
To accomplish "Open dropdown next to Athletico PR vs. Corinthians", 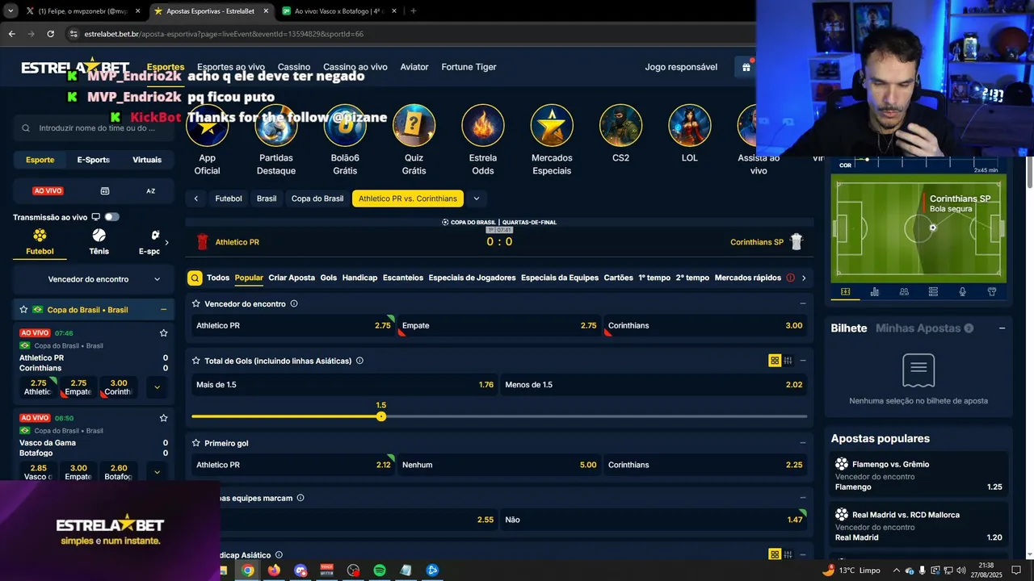I will click(x=477, y=199).
